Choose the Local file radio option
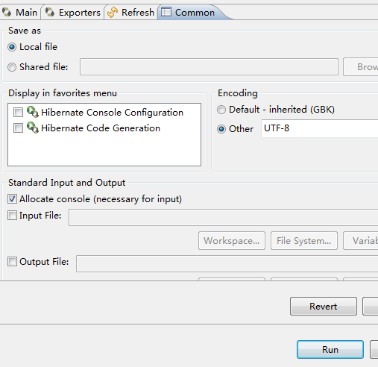Image resolution: width=378 pixels, height=367 pixels. (x=12, y=47)
